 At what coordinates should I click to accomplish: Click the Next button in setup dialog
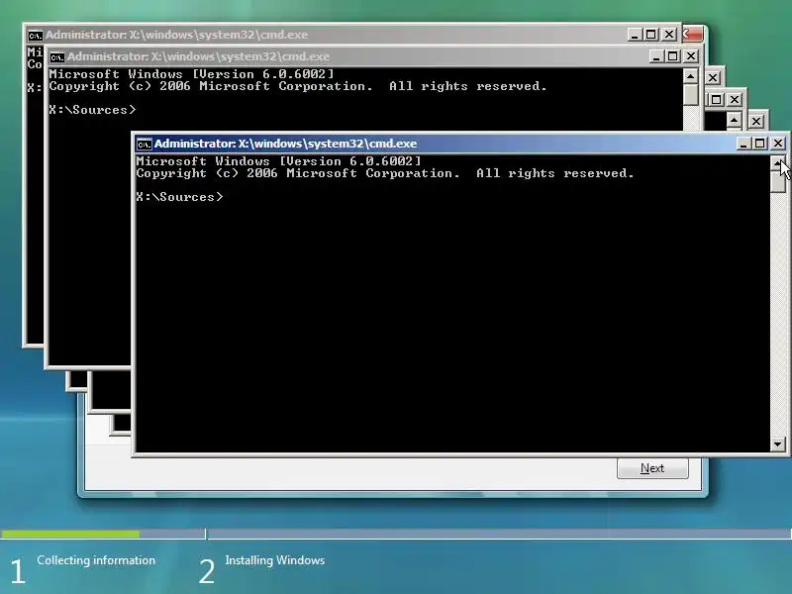(x=652, y=468)
